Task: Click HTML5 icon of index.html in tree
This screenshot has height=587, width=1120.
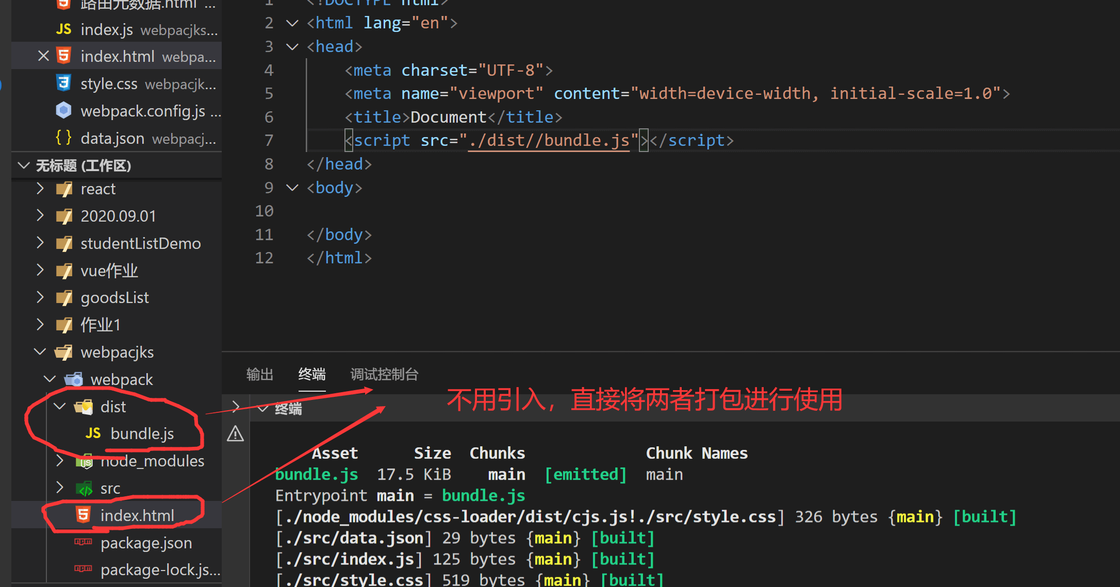Action: (x=84, y=515)
